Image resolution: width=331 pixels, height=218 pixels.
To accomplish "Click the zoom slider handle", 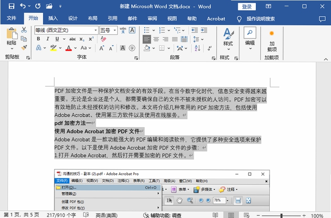I will [x=281, y=216].
